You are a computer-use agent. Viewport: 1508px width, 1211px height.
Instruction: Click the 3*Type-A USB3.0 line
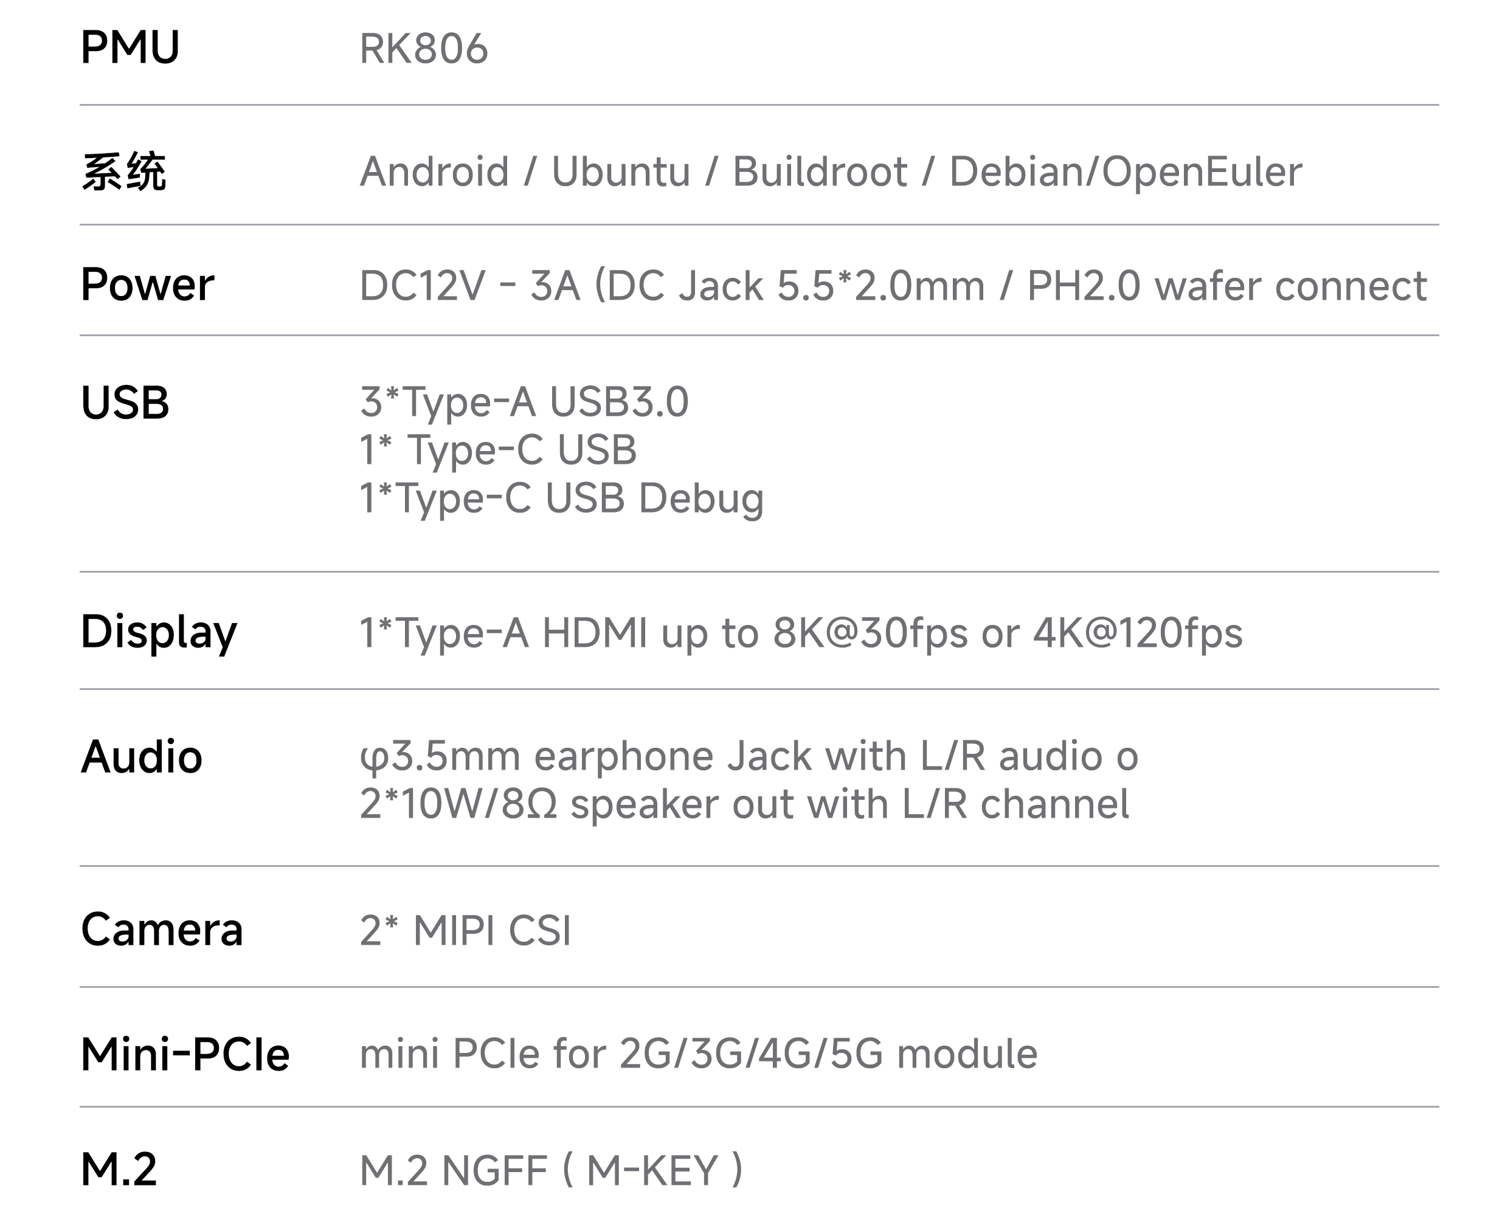pyautogui.click(x=524, y=402)
